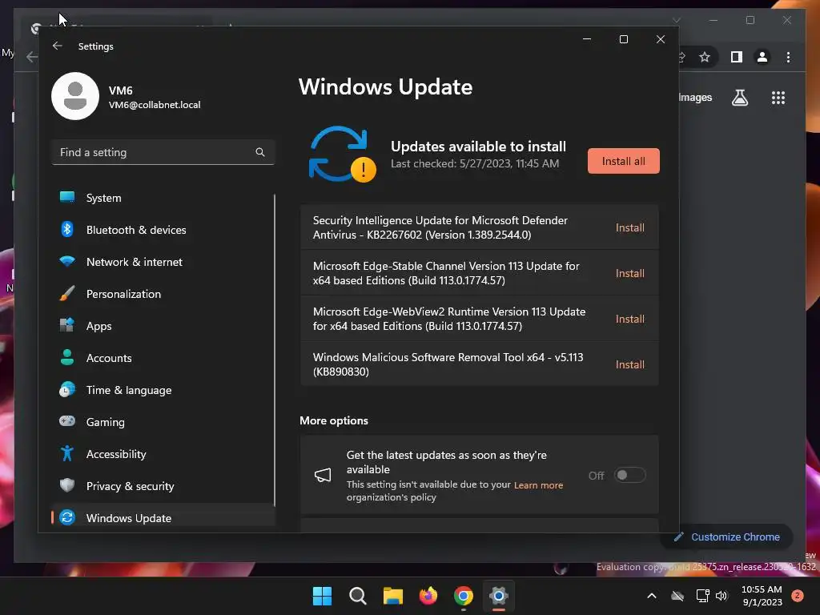Open Chrome tab search chevron
Viewport: 820px width, 615px height.
pos(677,20)
